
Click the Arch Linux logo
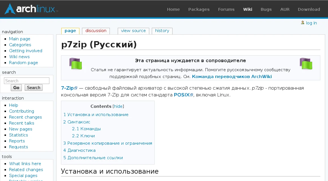click(x=31, y=9)
